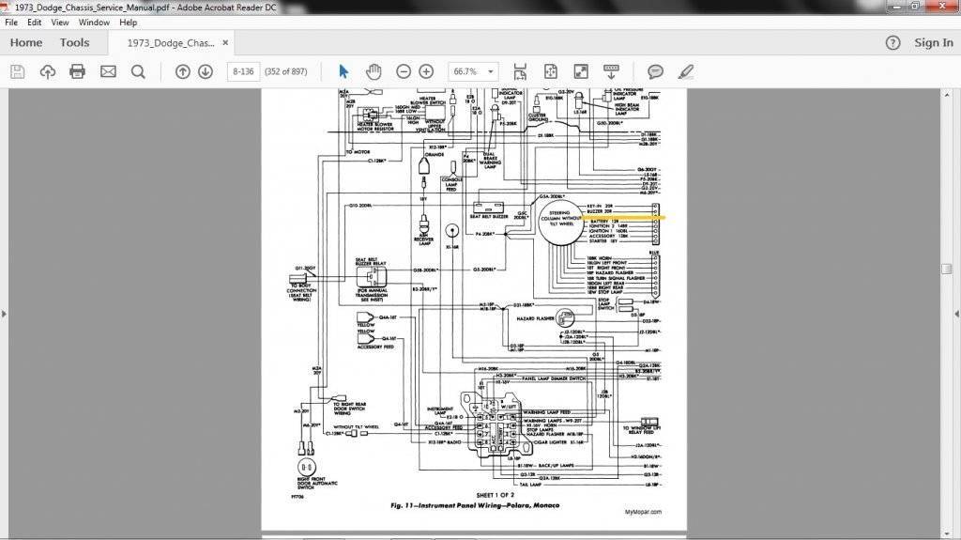
Task: Go to next page arrow
Action: [x=206, y=71]
